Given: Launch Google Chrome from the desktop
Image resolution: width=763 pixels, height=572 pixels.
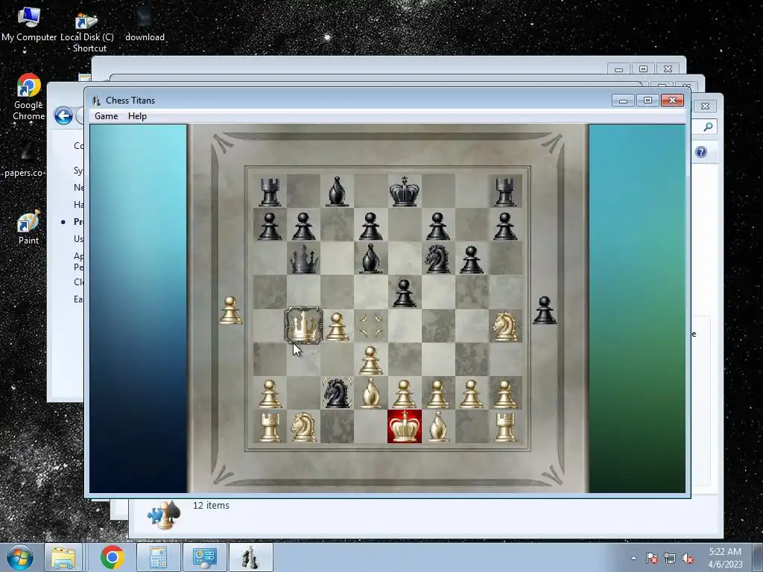Looking at the screenshot, I should [29, 97].
